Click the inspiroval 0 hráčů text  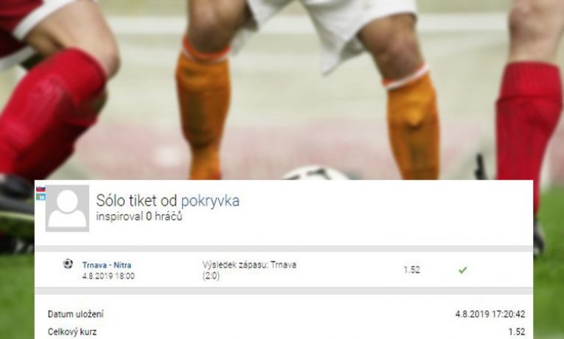pyautogui.click(x=139, y=217)
